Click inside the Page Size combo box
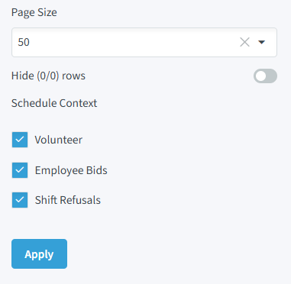 tap(144, 42)
